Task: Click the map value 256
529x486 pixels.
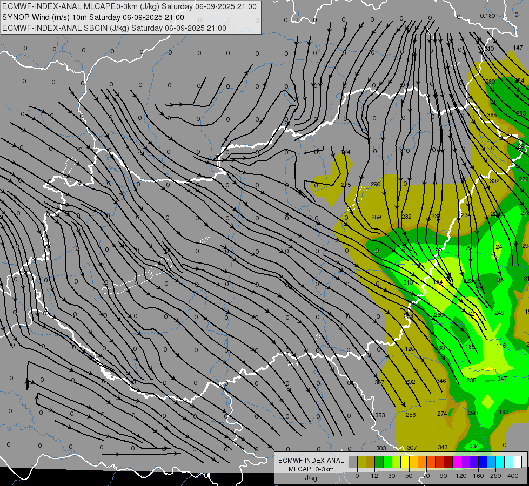Action: [x=411, y=415]
